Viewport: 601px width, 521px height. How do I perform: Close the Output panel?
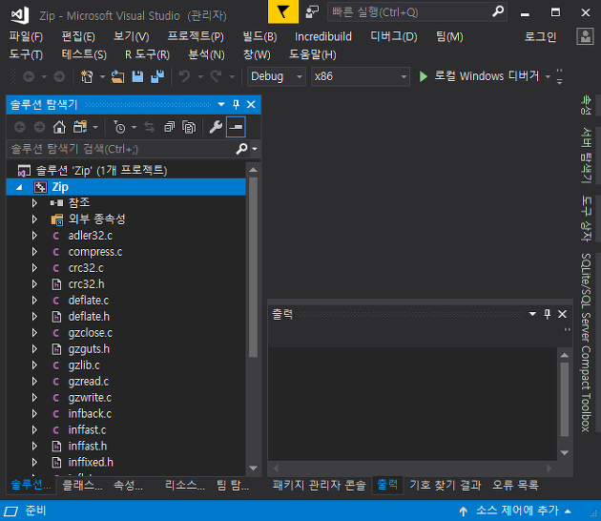pos(562,314)
